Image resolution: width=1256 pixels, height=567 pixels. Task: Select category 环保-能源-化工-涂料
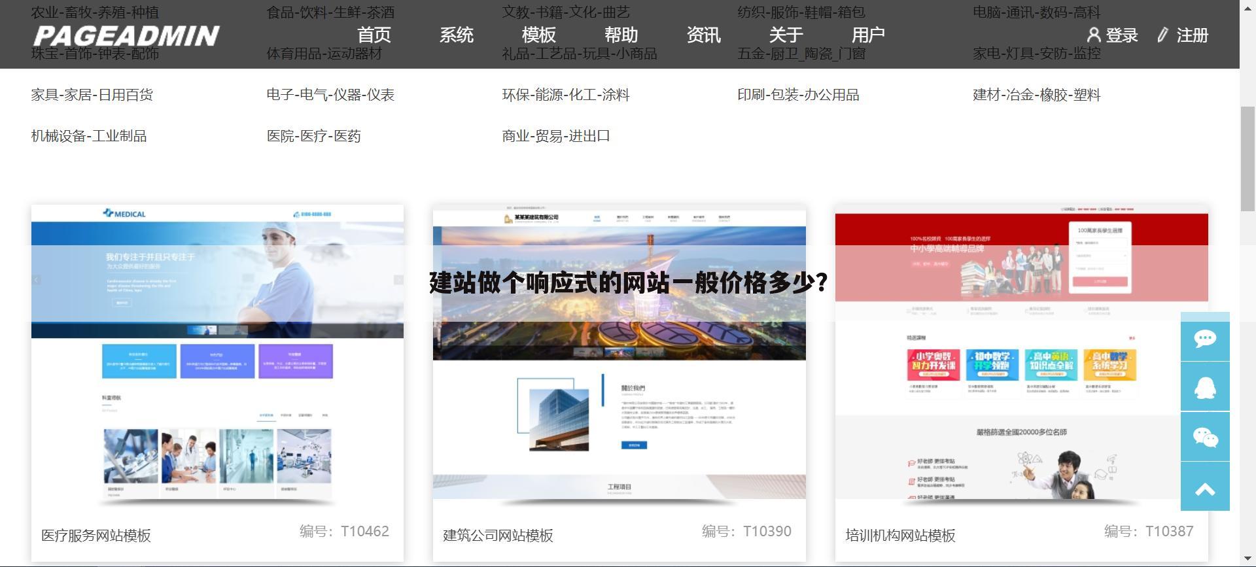coord(566,95)
